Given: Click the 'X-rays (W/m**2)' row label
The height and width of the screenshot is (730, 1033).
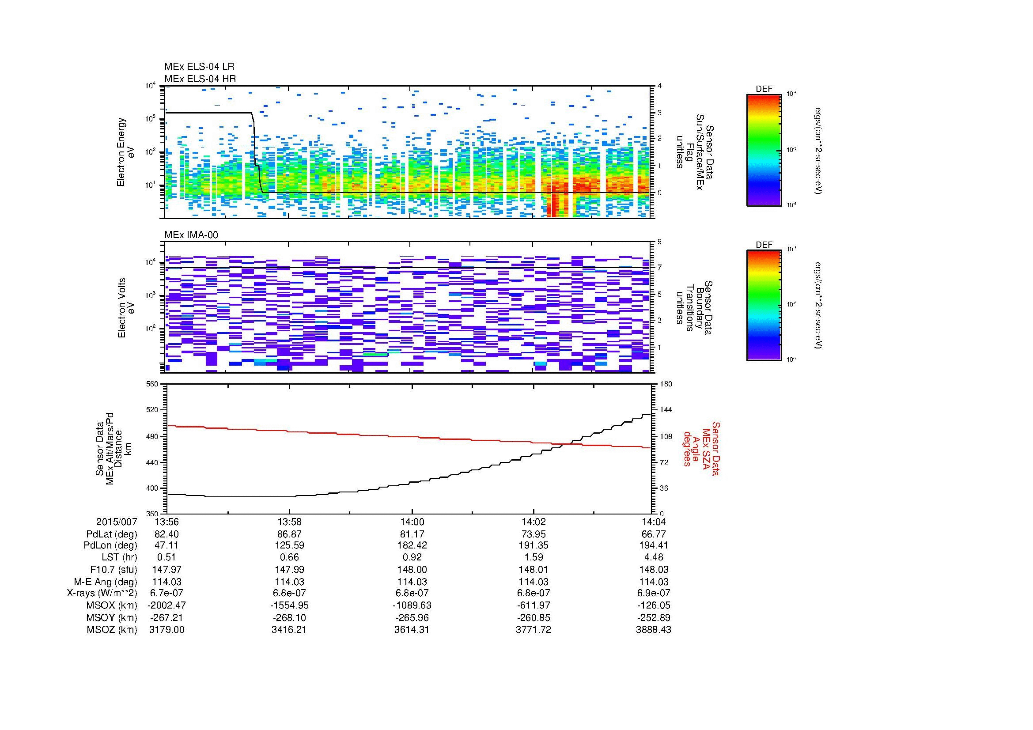Looking at the screenshot, I should click(x=102, y=593).
